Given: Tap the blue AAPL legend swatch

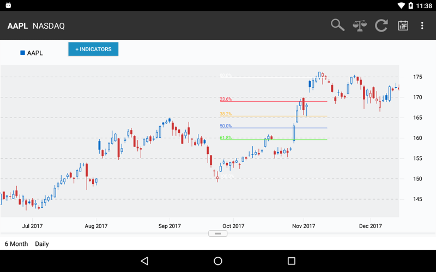Looking at the screenshot, I should 23,53.
